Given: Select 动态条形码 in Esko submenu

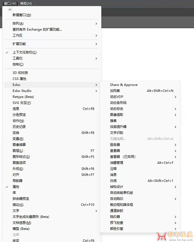Looking at the screenshot, I should pyautogui.click(x=140, y=103).
